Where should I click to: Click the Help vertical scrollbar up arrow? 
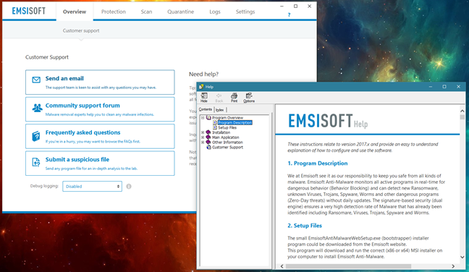click(462, 111)
